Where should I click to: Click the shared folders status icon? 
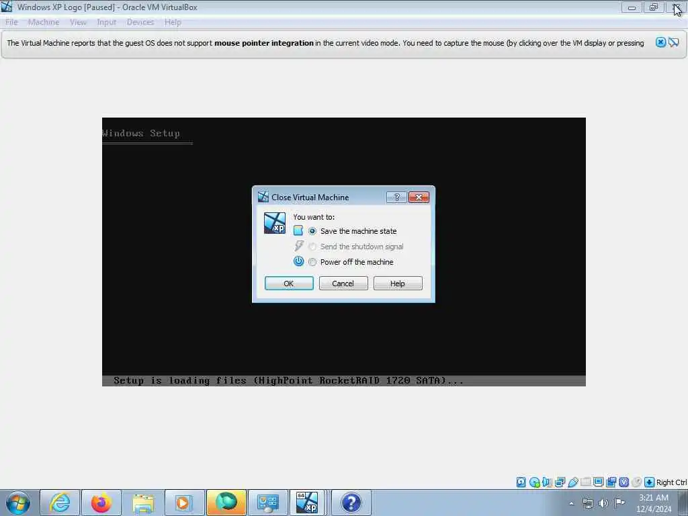click(x=585, y=482)
